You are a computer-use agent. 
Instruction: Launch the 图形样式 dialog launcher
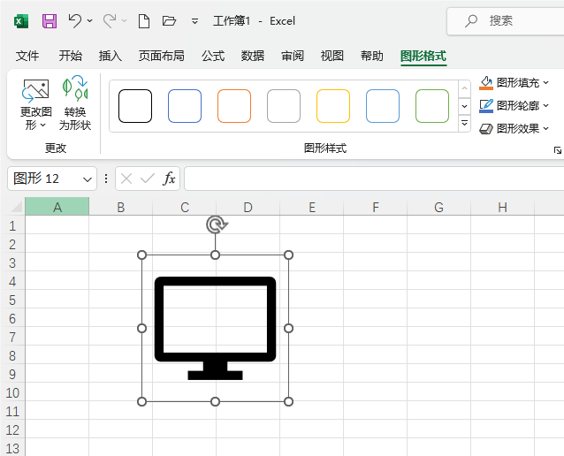(558, 150)
